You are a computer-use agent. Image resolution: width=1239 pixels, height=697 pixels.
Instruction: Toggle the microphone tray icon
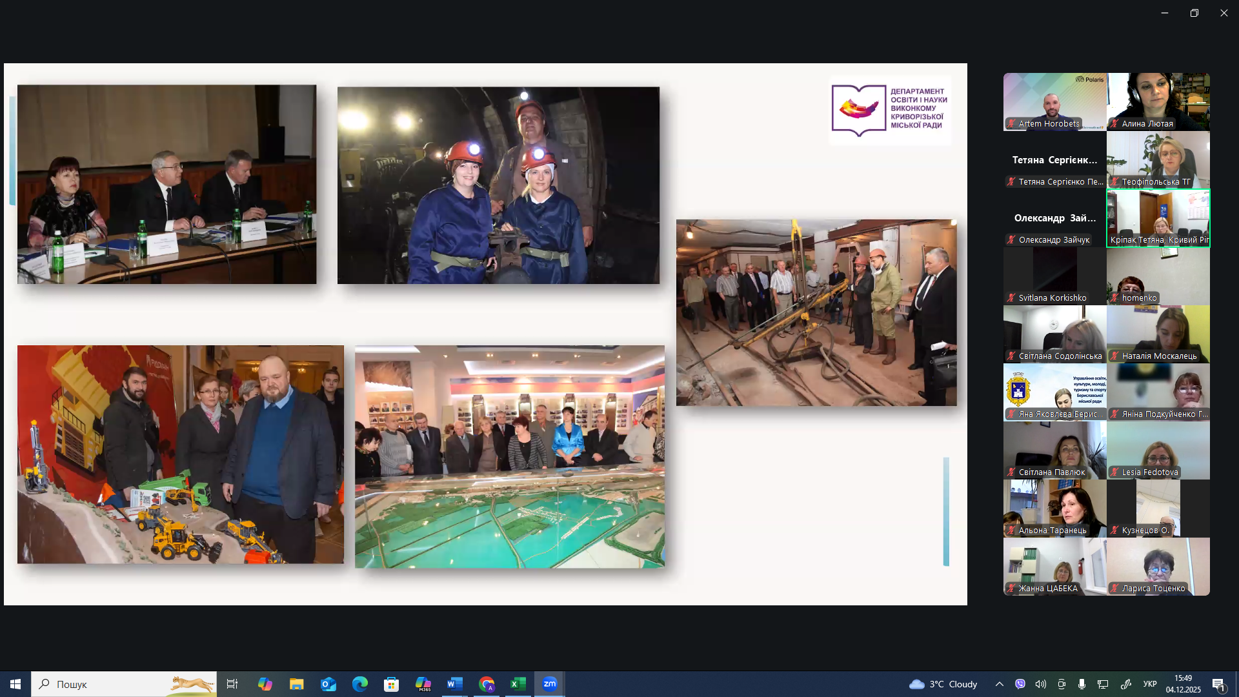tap(1082, 684)
